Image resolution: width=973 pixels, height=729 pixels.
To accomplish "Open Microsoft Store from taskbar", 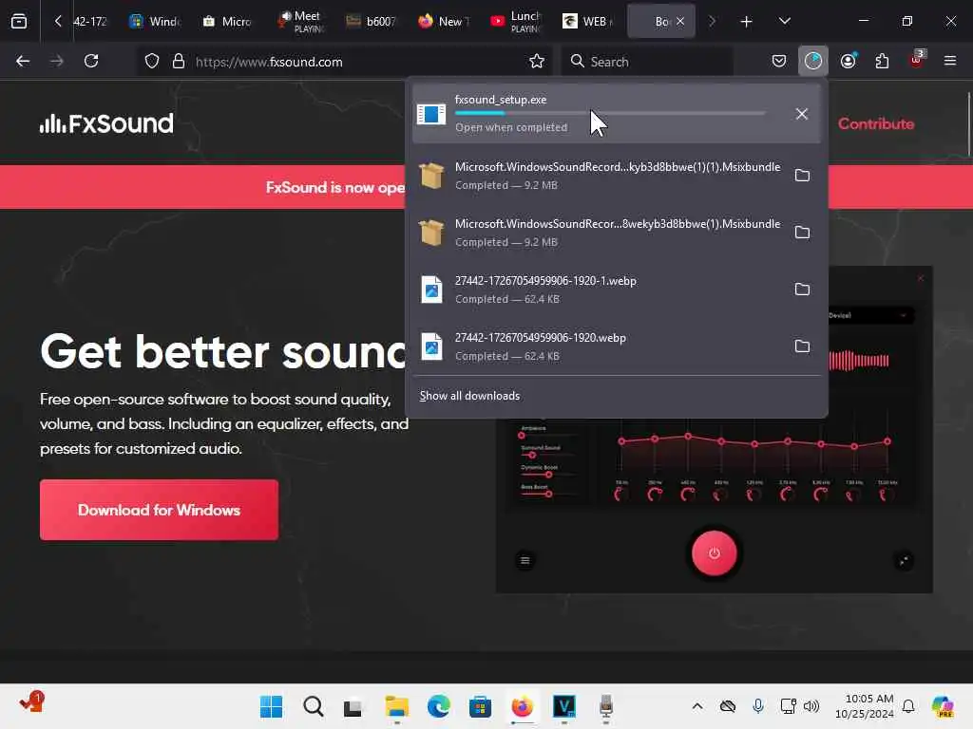I will 480,706.
